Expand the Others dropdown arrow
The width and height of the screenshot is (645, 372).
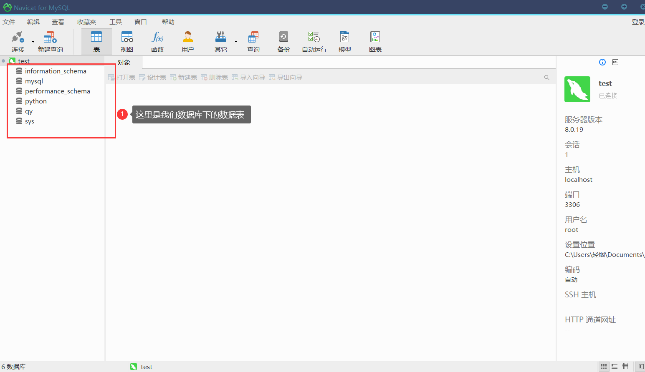click(x=236, y=42)
